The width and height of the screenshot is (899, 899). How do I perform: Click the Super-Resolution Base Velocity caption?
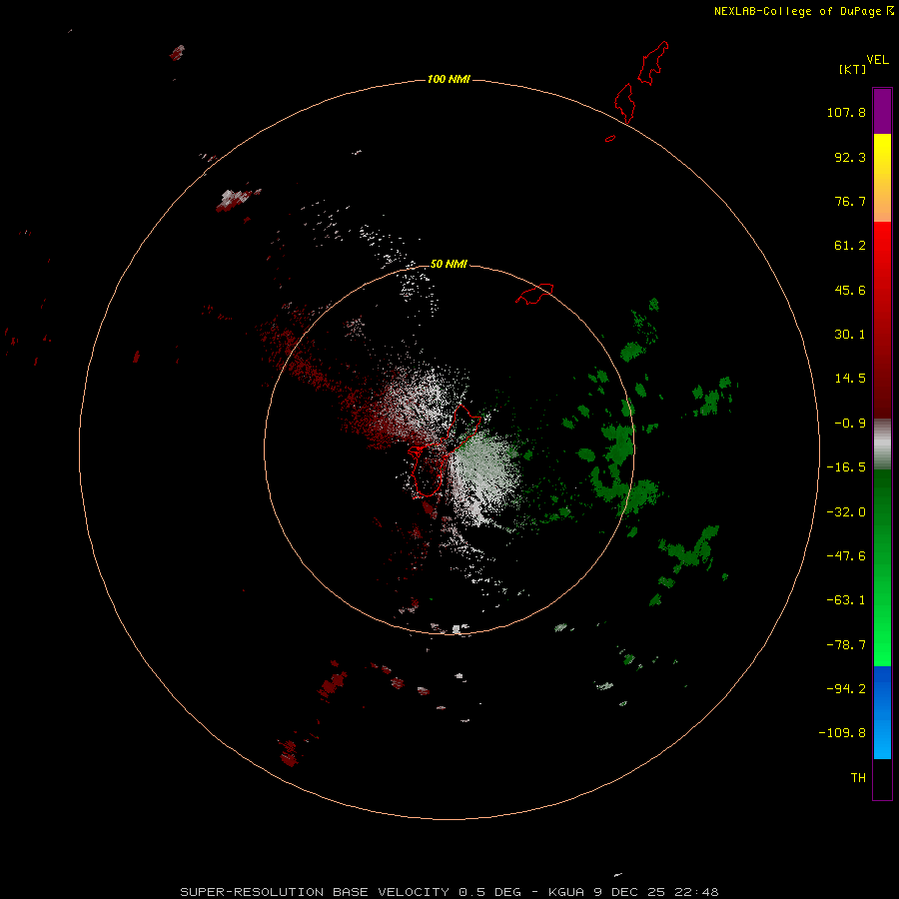(x=449, y=892)
